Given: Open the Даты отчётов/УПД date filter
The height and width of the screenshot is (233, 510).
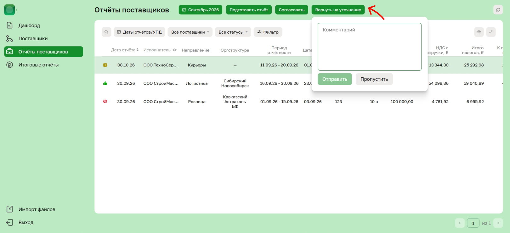Looking at the screenshot, I should click(139, 32).
